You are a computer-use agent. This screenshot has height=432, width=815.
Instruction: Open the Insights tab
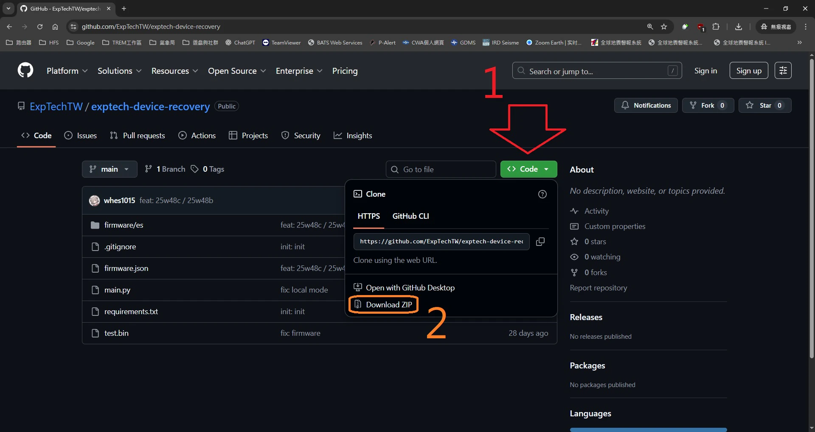click(x=353, y=136)
